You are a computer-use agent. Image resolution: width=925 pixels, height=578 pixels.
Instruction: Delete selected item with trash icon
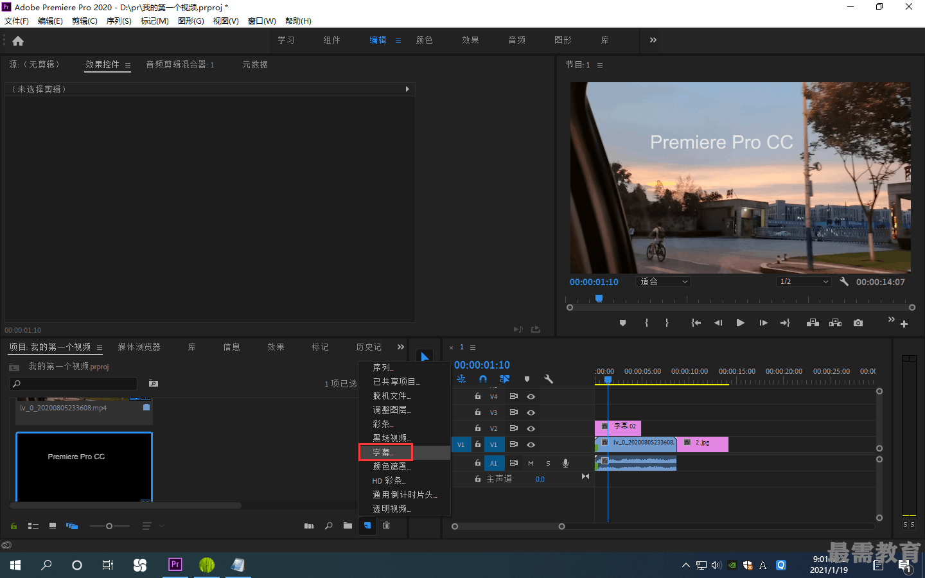coord(386,525)
